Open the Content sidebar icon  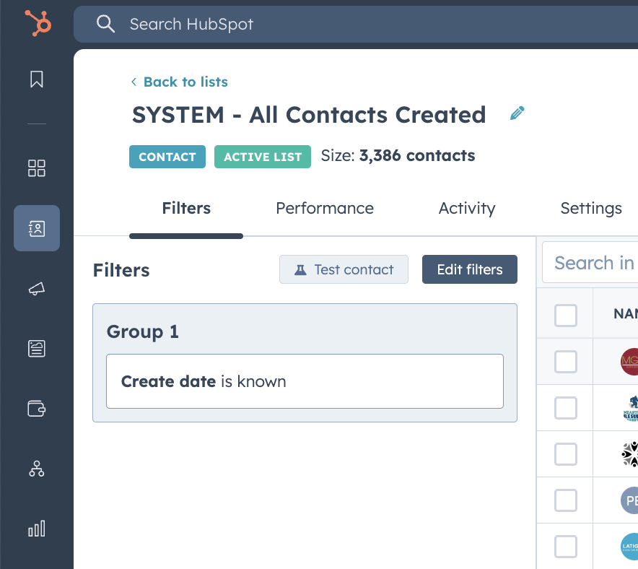point(37,349)
